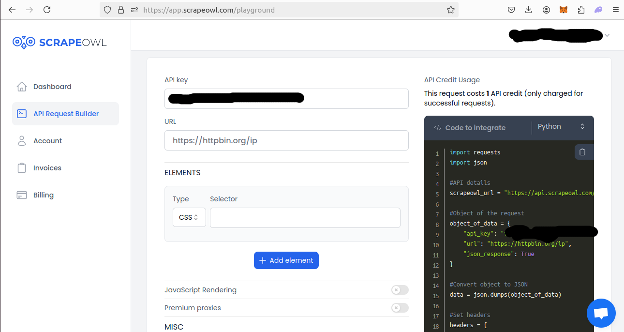Click the Selector input field

305,218
